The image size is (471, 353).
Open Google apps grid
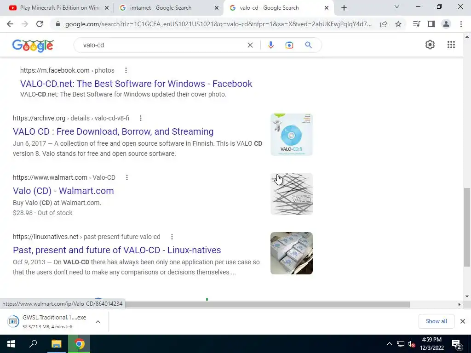tap(451, 45)
